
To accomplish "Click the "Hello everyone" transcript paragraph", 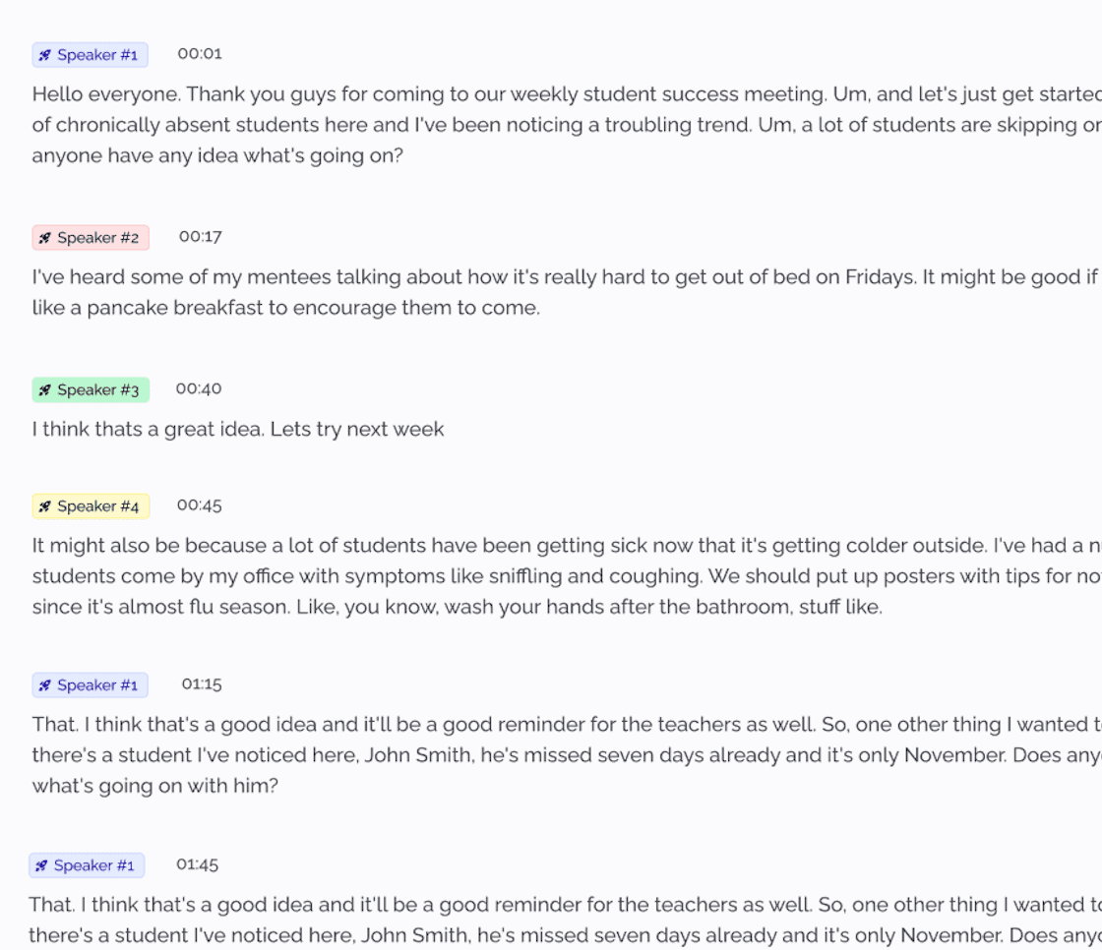I will pyautogui.click(x=567, y=124).
